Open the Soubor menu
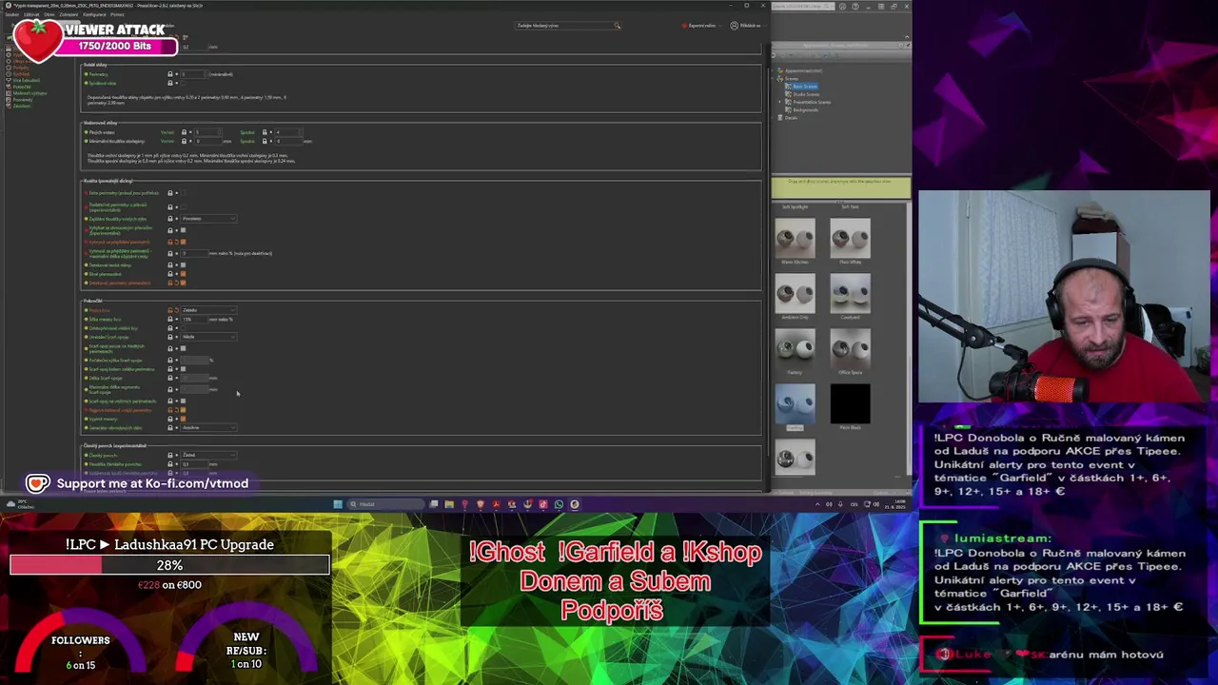Viewport: 1218px width, 685px height. coord(12,14)
